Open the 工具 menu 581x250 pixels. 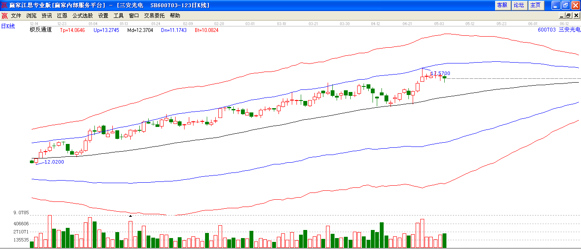tap(118, 16)
